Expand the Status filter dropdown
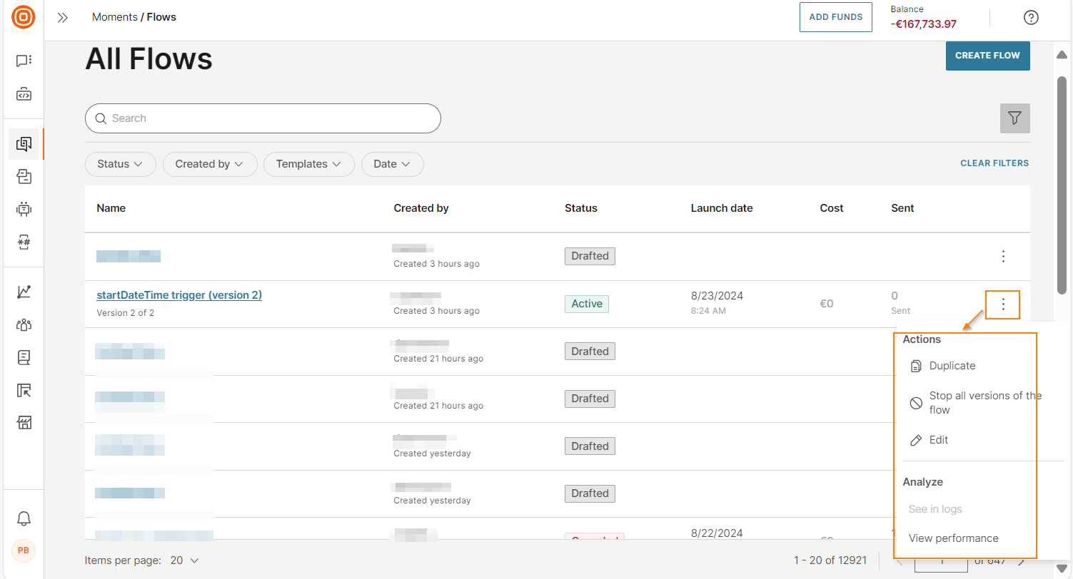The image size is (1073, 579). pyautogui.click(x=120, y=164)
